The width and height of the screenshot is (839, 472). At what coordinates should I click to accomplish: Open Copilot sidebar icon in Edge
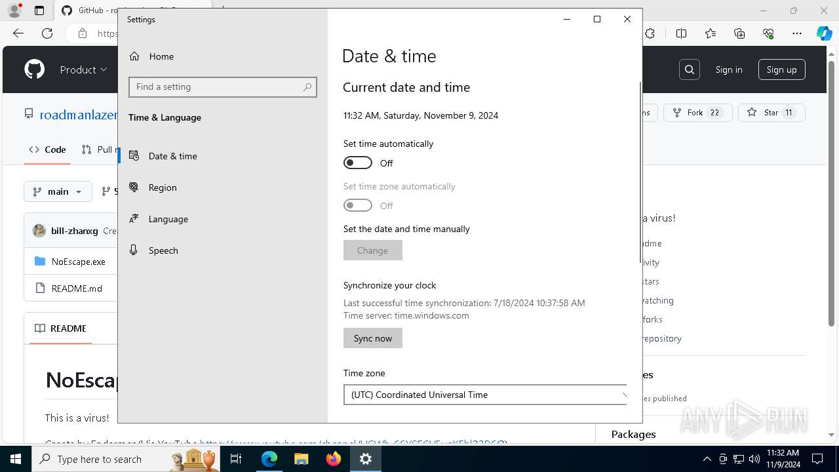pyautogui.click(x=825, y=33)
